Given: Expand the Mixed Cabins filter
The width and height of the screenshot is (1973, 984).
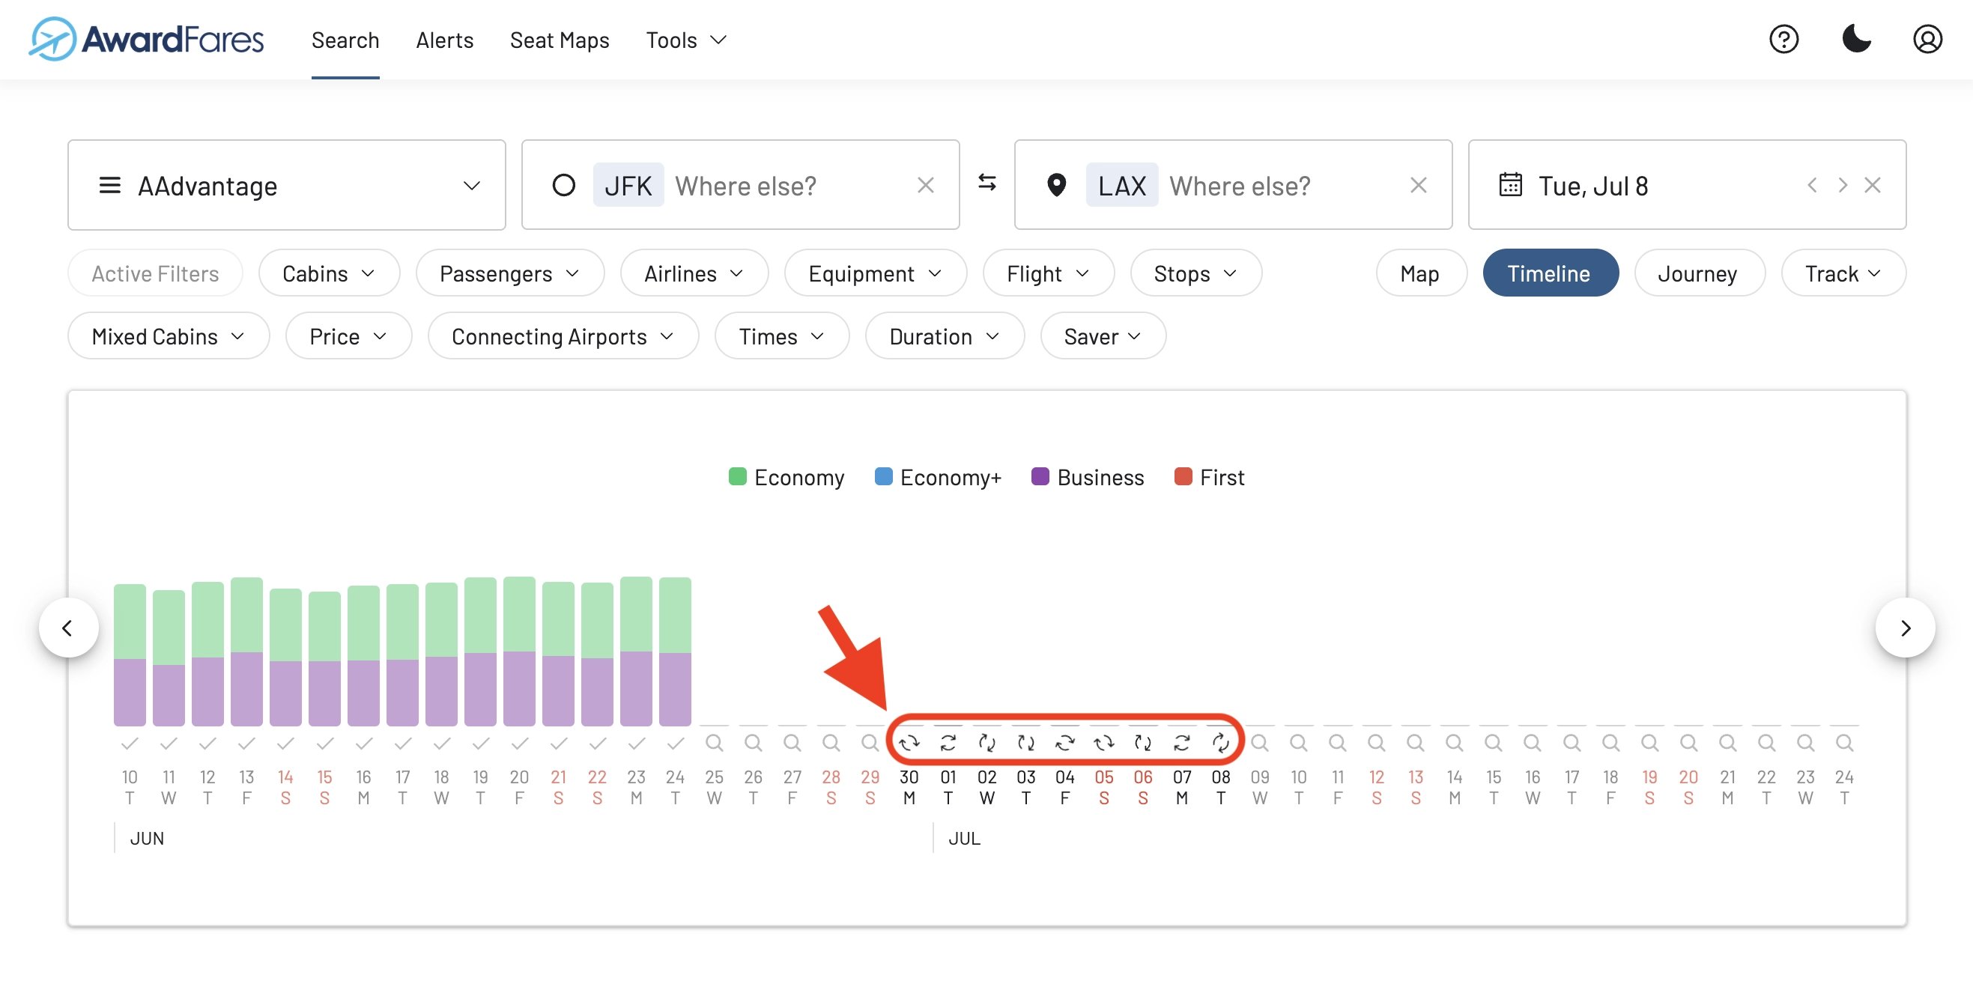Looking at the screenshot, I should [x=169, y=336].
